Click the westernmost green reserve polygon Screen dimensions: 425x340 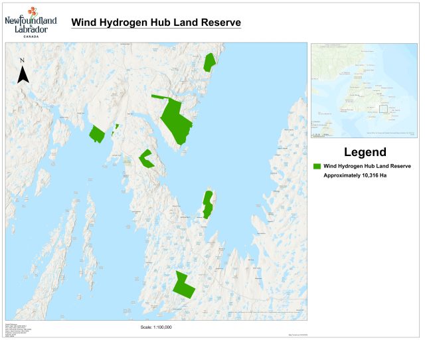pos(97,134)
